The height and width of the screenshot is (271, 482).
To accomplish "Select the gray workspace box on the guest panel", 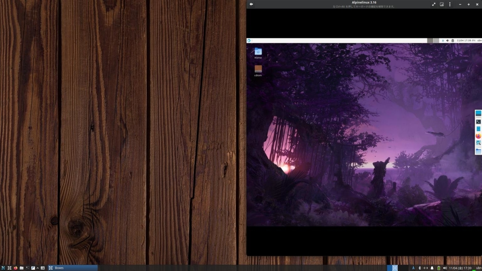I will coord(430,41).
